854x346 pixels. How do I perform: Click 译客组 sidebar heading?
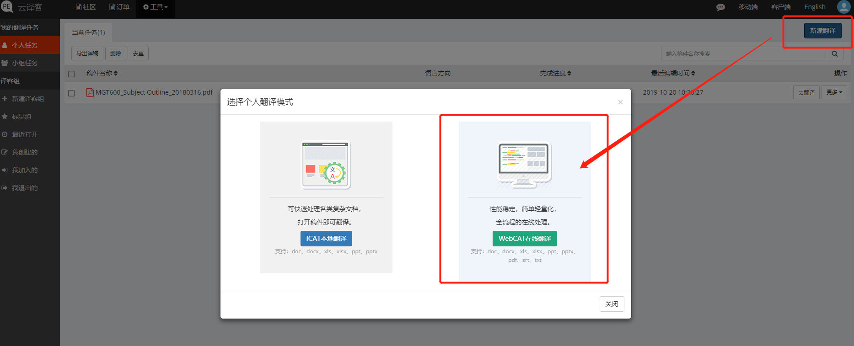coord(10,81)
